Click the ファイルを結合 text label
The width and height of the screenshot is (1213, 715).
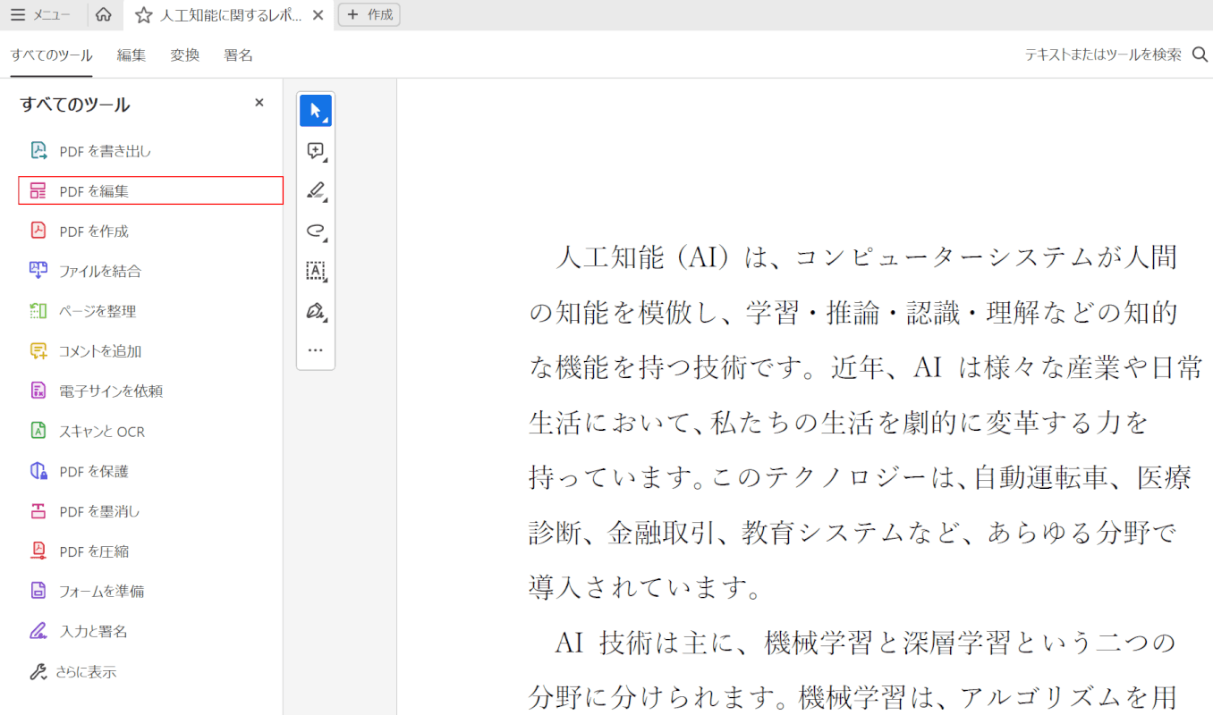[100, 272]
